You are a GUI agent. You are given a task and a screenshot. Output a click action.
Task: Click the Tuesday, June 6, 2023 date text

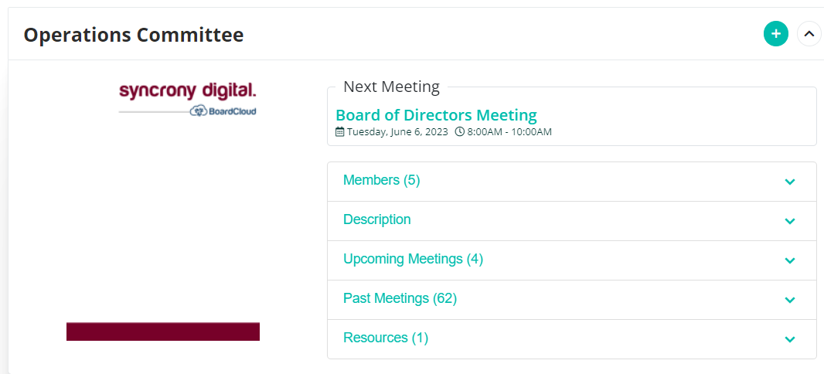[397, 132]
